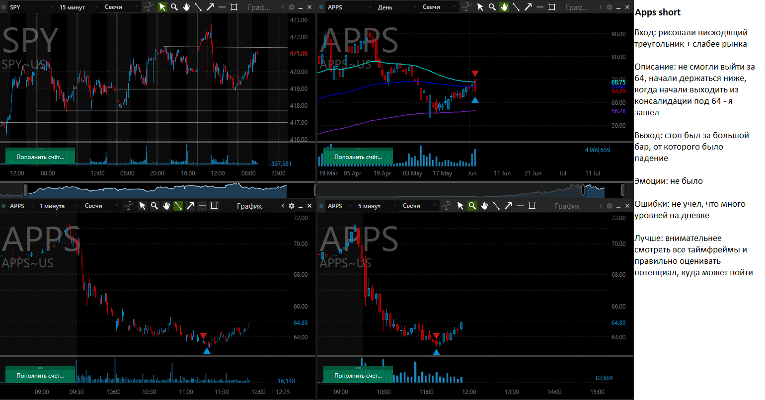Toggle link radio button next to SPY ticker
This screenshot has width=765, height=400.
tap(4, 7)
